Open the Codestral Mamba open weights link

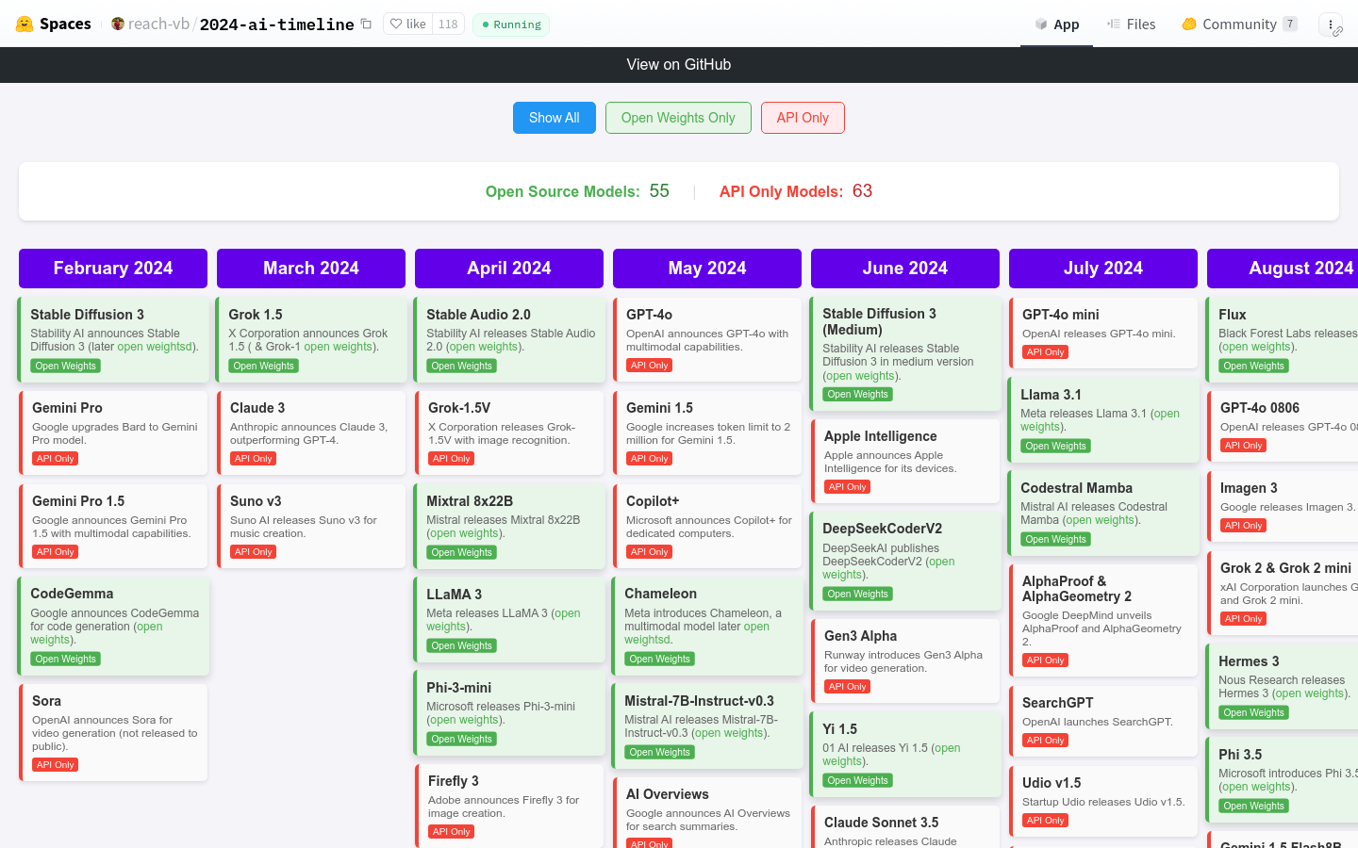pos(1101,520)
